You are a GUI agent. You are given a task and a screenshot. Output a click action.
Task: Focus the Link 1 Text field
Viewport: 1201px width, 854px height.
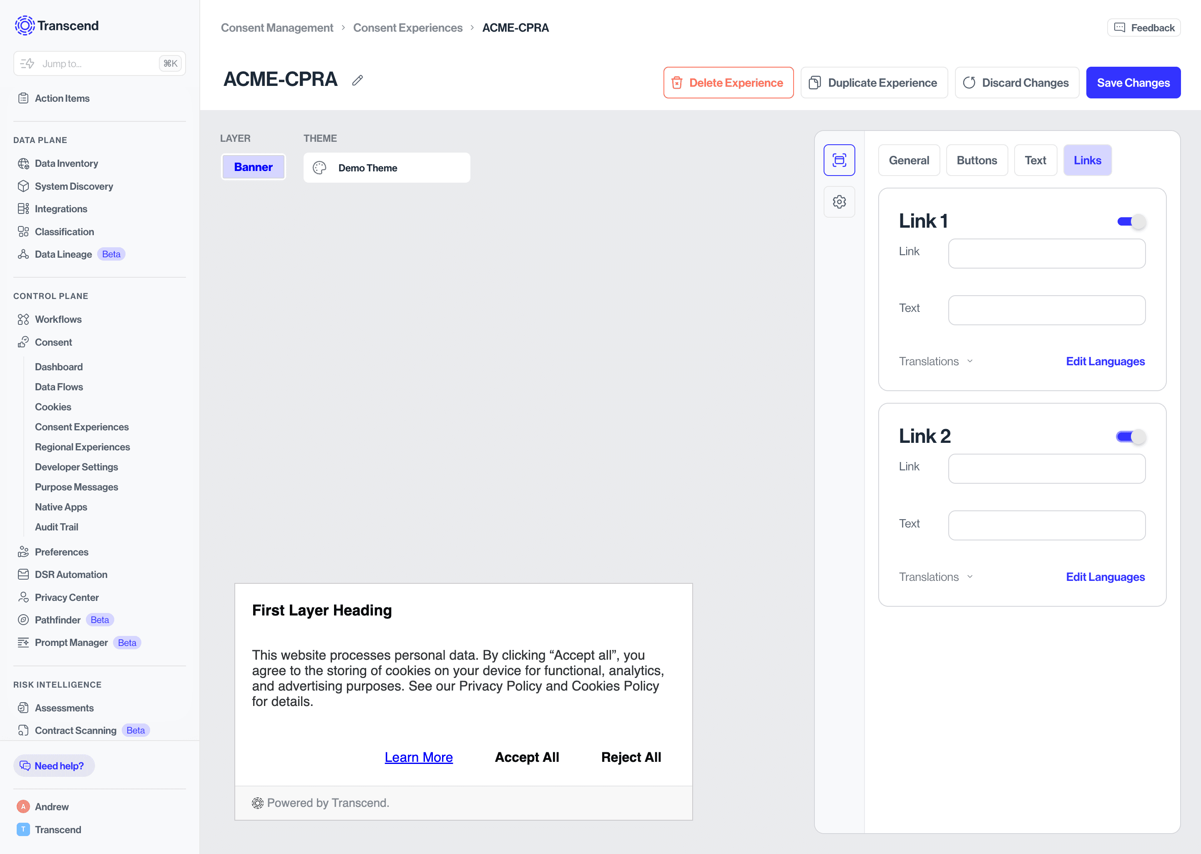click(x=1046, y=310)
